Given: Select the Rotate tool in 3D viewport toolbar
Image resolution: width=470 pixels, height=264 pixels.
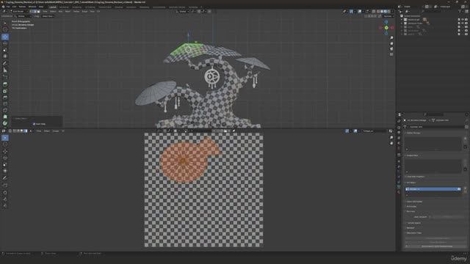Looking at the screenshot, I should (5, 43).
